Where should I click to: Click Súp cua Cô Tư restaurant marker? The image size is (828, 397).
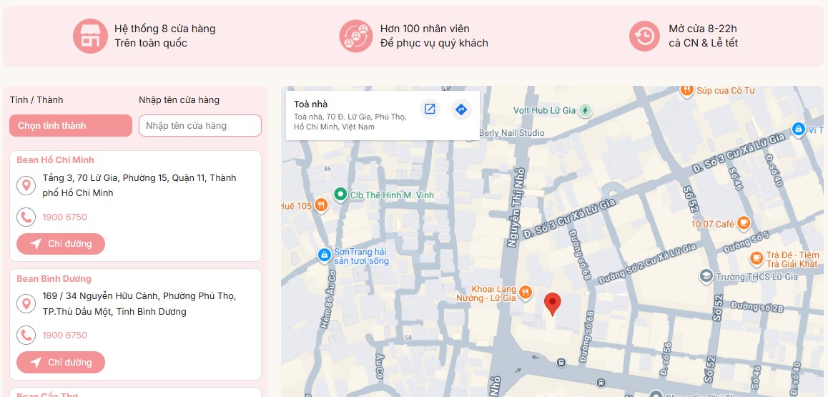click(686, 89)
